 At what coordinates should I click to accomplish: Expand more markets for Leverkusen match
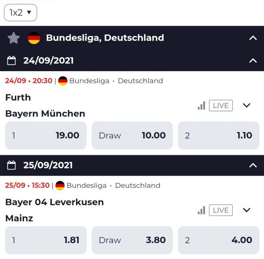pos(247,210)
